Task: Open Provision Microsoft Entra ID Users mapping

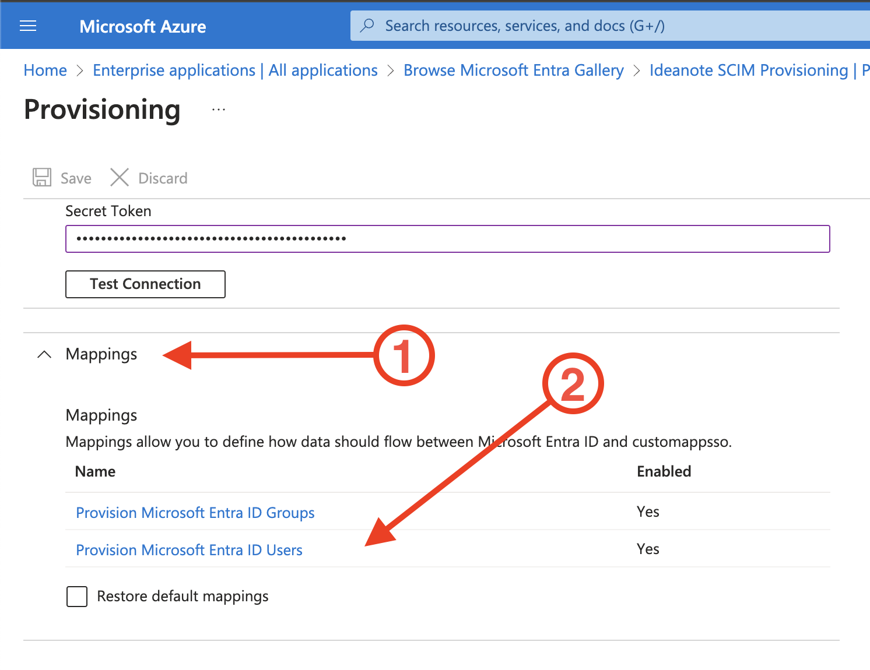Action: (190, 550)
